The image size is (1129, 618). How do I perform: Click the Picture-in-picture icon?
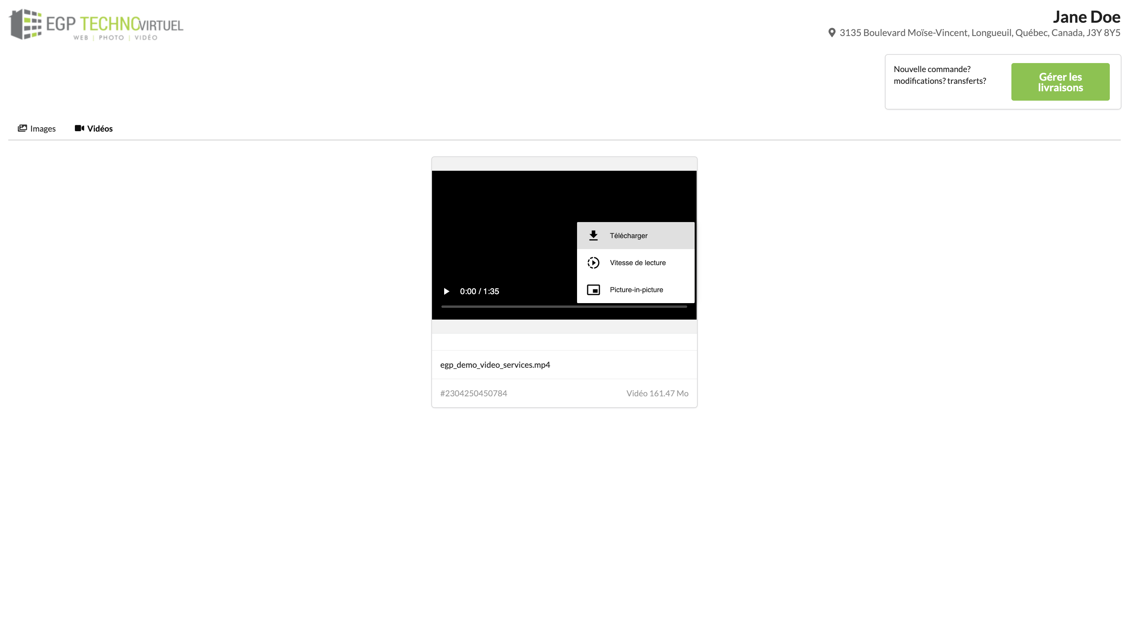[x=594, y=289]
